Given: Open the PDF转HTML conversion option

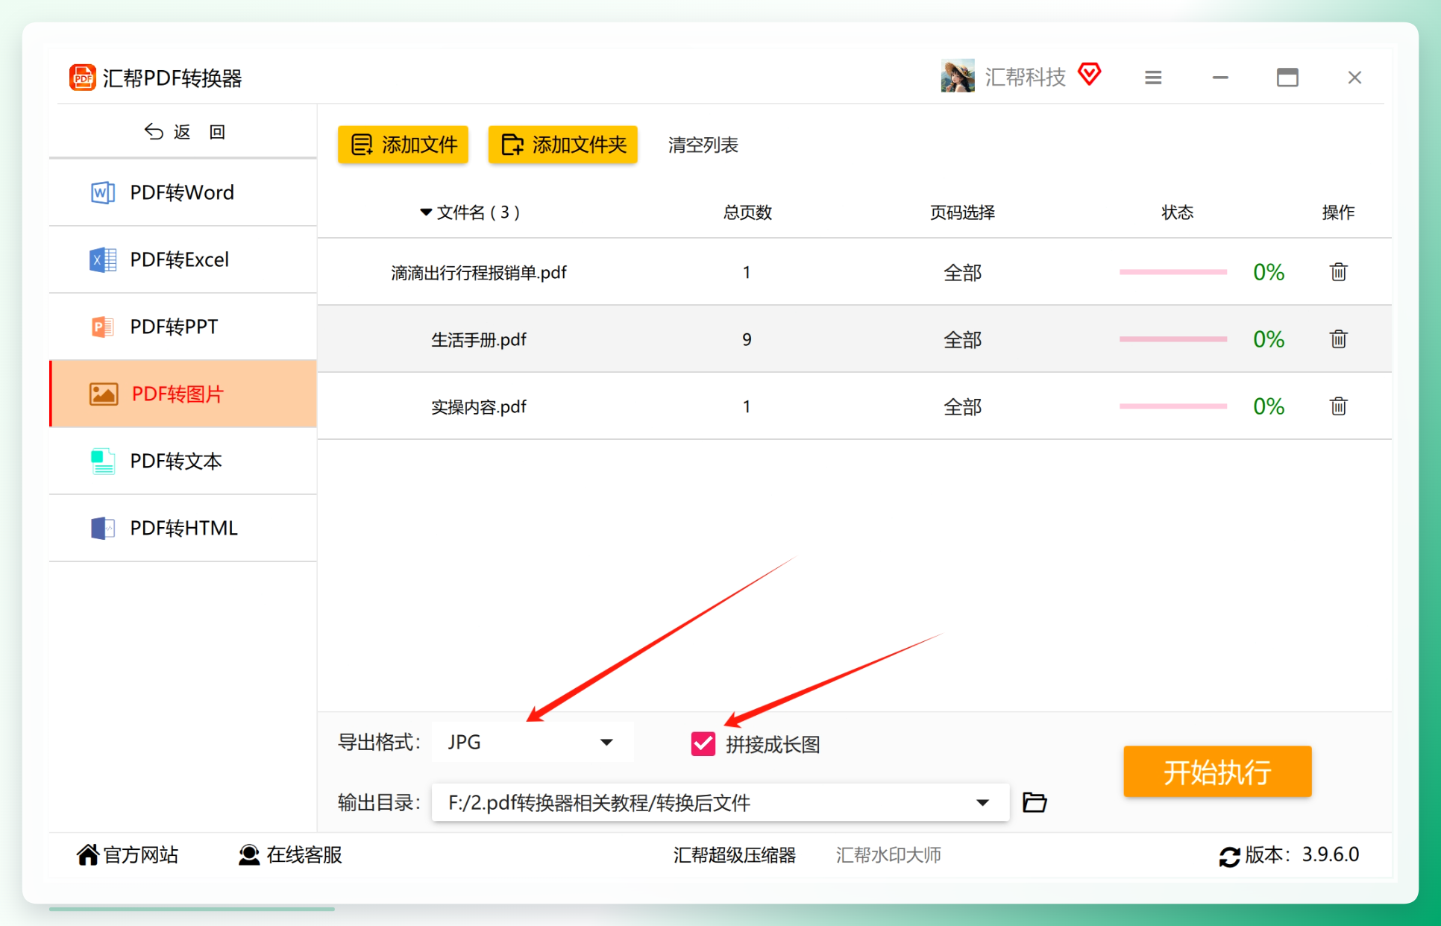Looking at the screenshot, I should (183, 528).
